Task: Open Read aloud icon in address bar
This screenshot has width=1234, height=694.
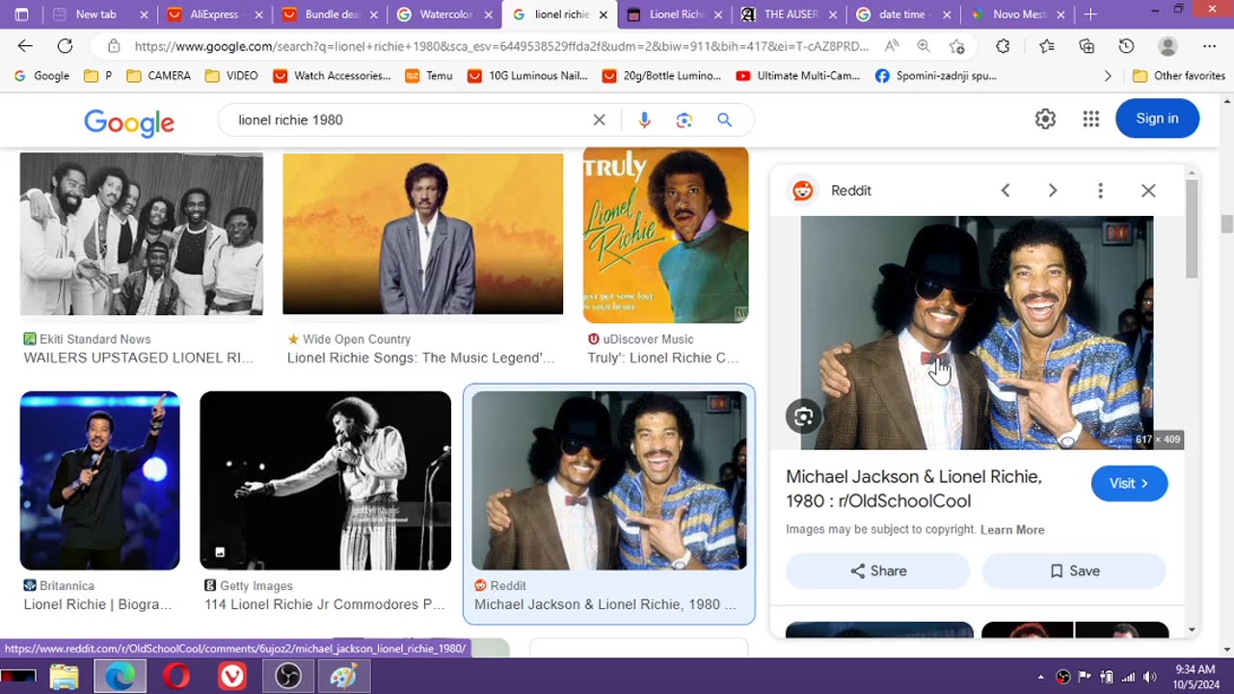Action: 892,46
